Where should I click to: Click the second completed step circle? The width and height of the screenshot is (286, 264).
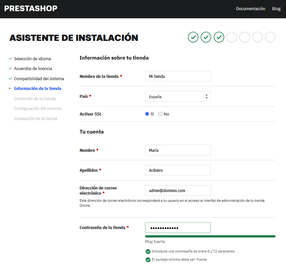(x=206, y=37)
